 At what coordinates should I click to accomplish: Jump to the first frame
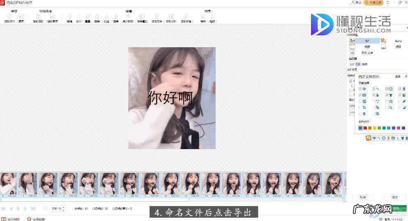(x=3, y=209)
